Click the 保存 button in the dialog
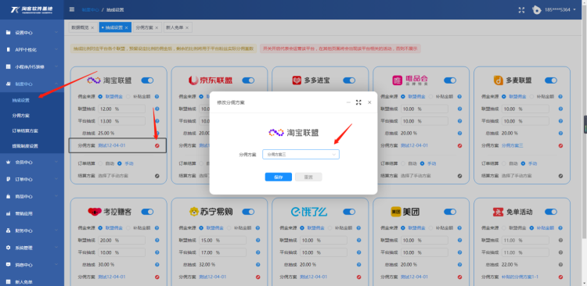Screen dimensions: 587x286 tap(278, 177)
